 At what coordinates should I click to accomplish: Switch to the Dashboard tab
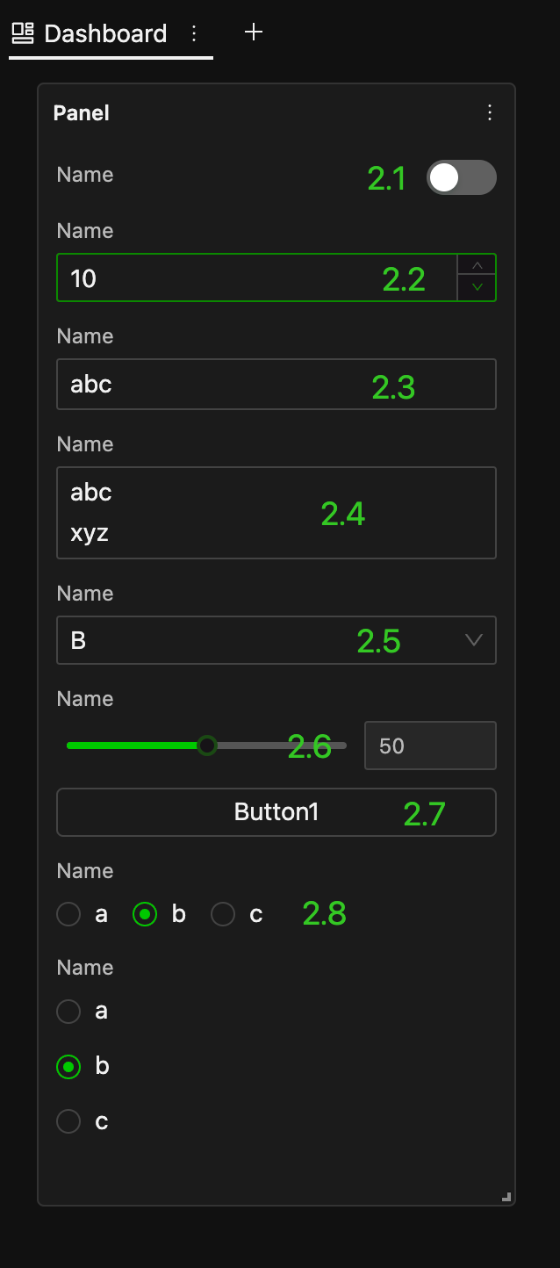point(105,33)
